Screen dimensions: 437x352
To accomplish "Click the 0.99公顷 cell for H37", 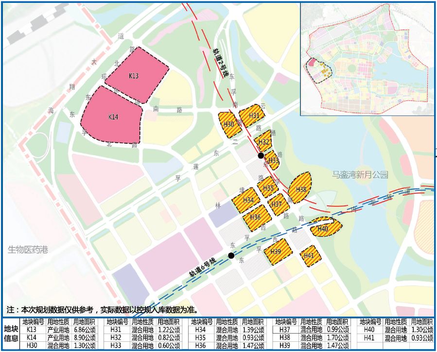I will pyautogui.click(x=337, y=330).
